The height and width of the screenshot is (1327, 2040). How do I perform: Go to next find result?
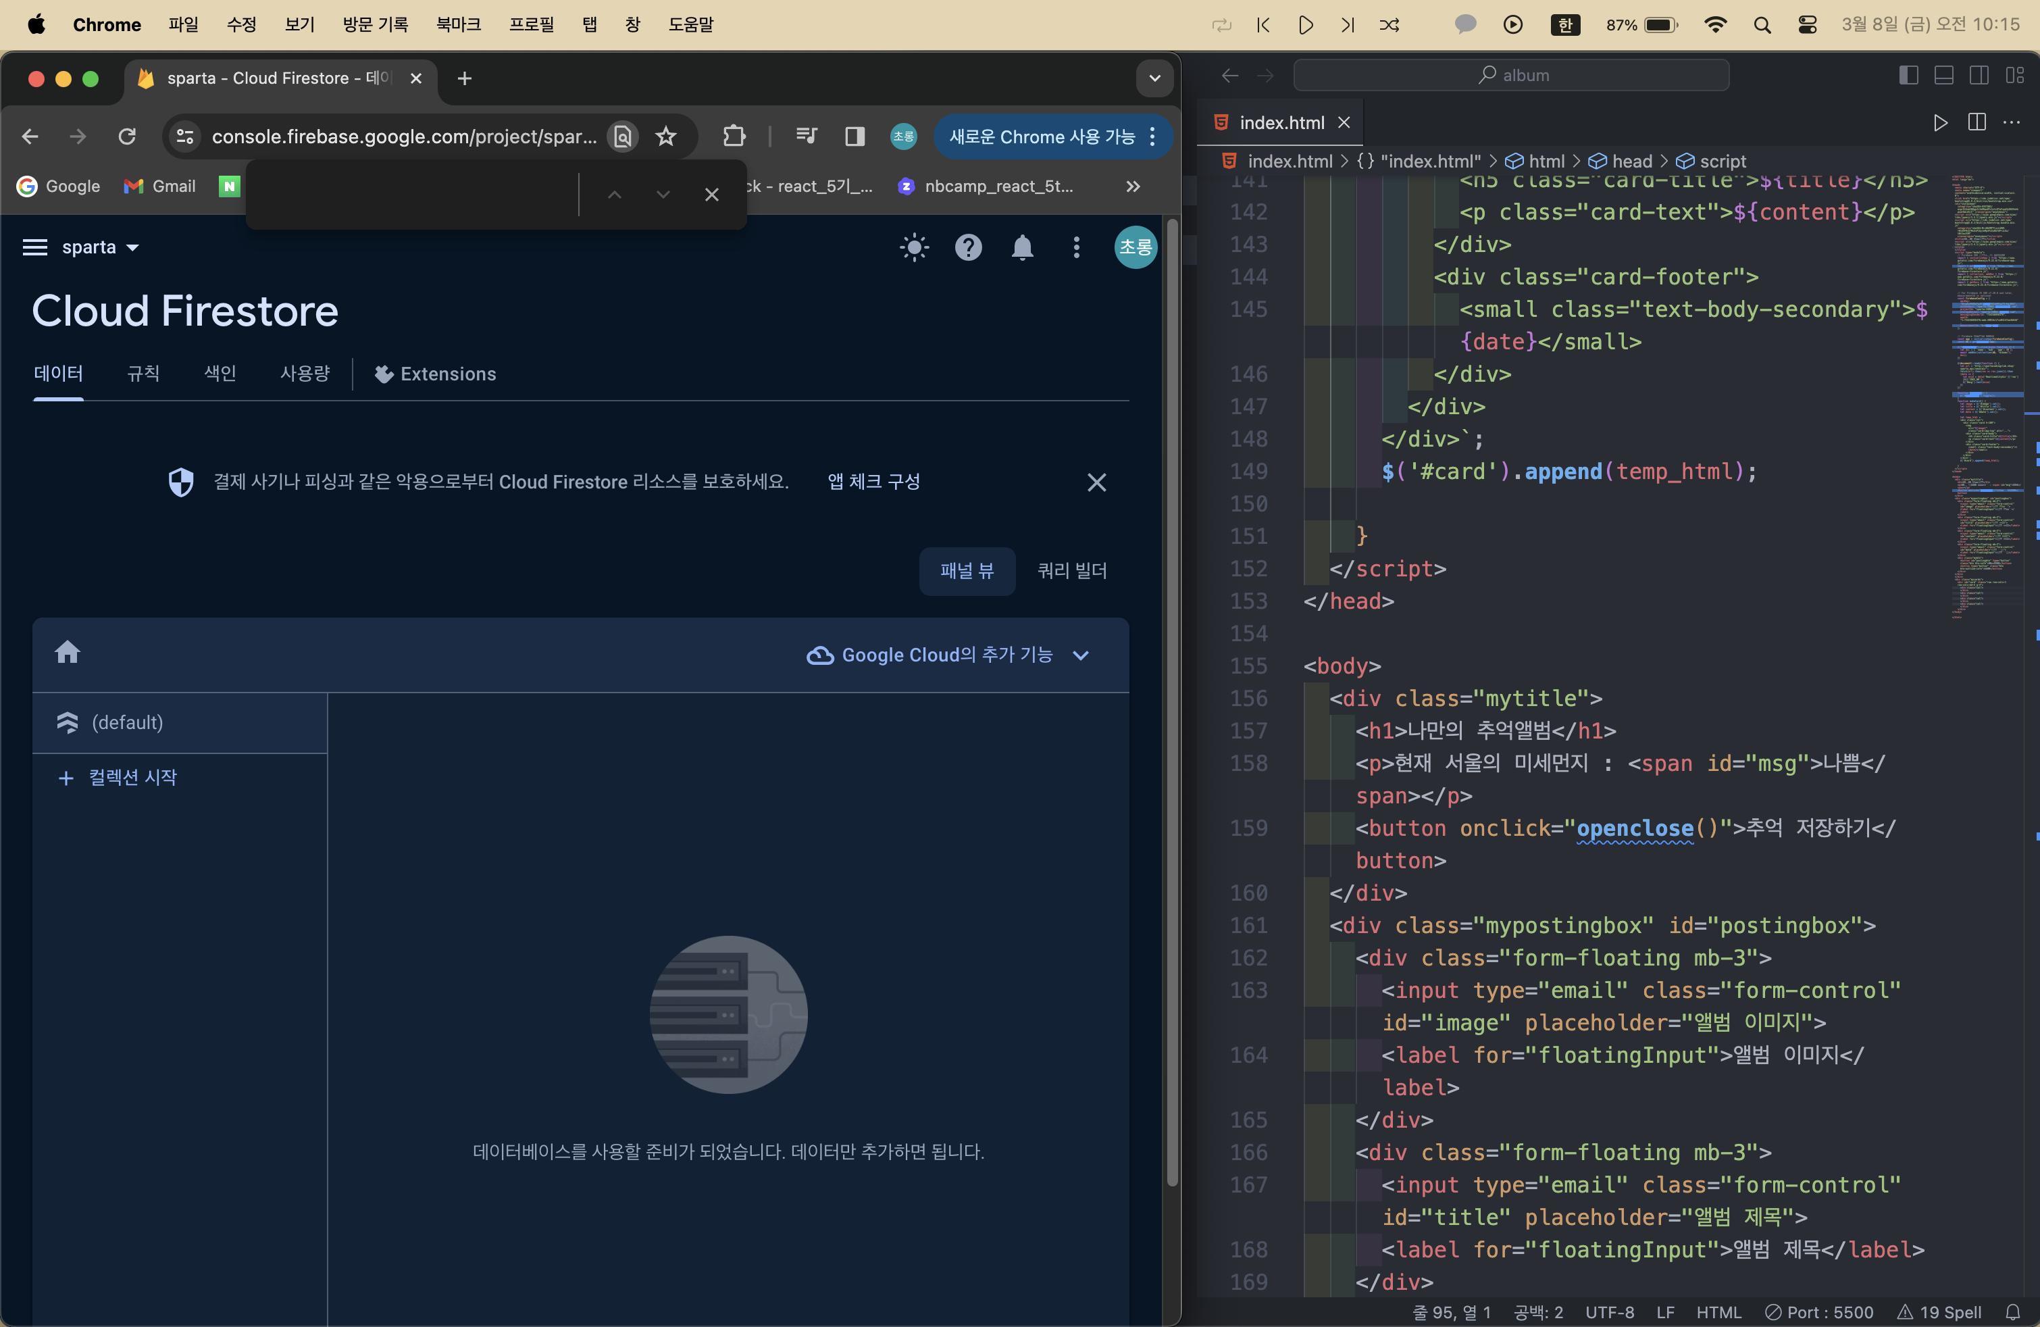point(663,195)
